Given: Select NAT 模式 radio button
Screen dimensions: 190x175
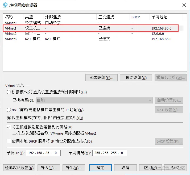Looking at the screenshot, I should coord(9,110).
